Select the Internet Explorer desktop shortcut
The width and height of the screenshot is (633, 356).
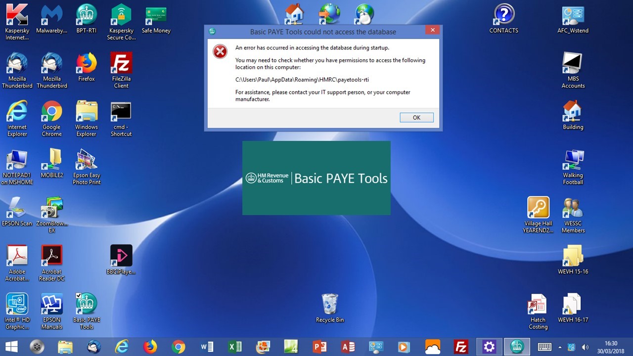tap(17, 119)
